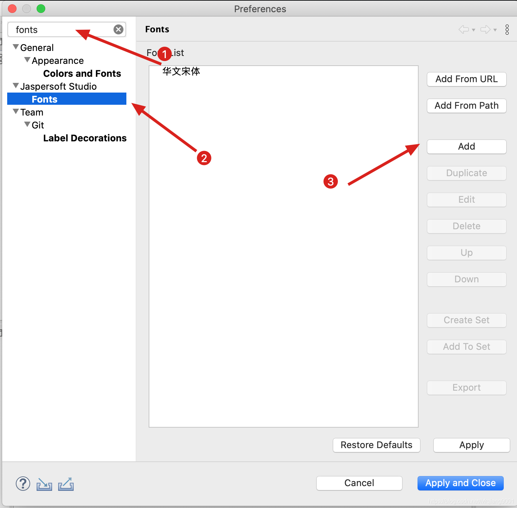Click the Down button
517x508 pixels.
[x=466, y=279]
